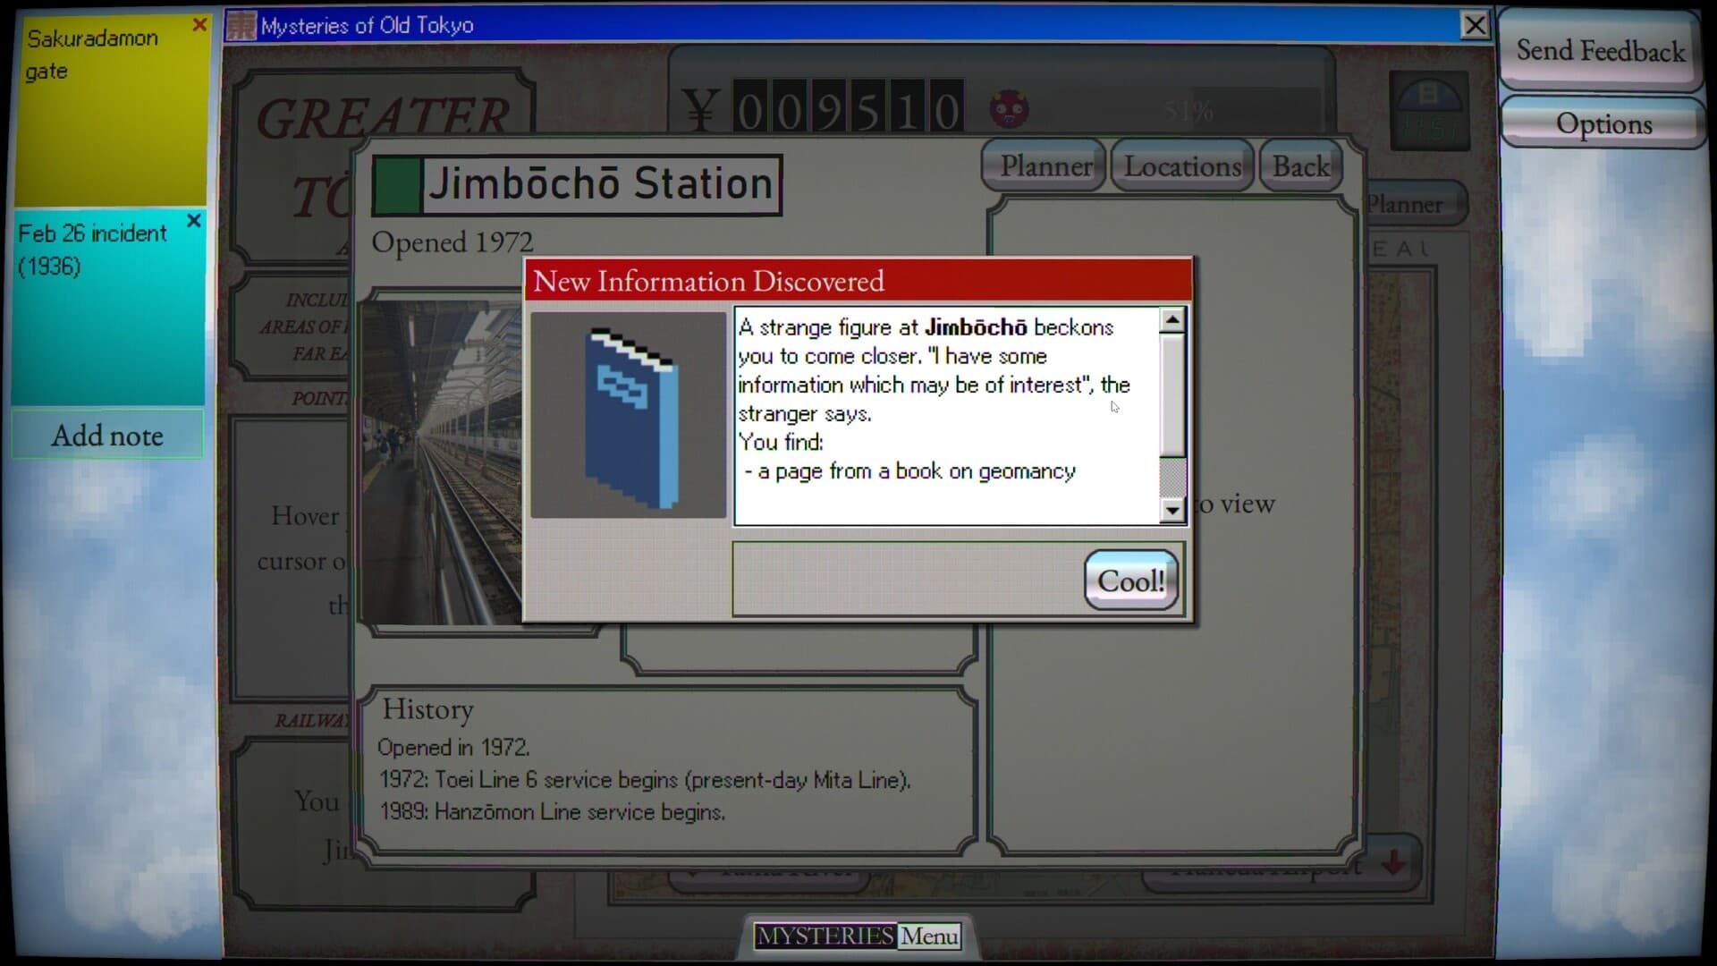Click the red down arrow near the bottom-right panel
The height and width of the screenshot is (966, 1717).
(1393, 863)
